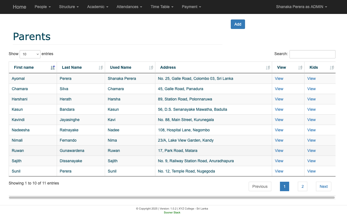Open the Payment menu
The height and width of the screenshot is (219, 347).
[x=191, y=7]
